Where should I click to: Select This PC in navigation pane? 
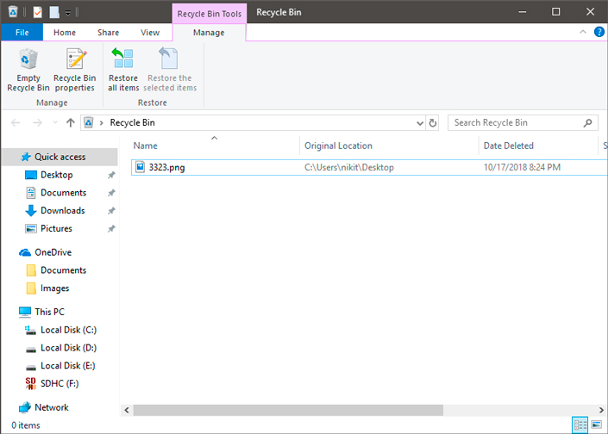[49, 312]
